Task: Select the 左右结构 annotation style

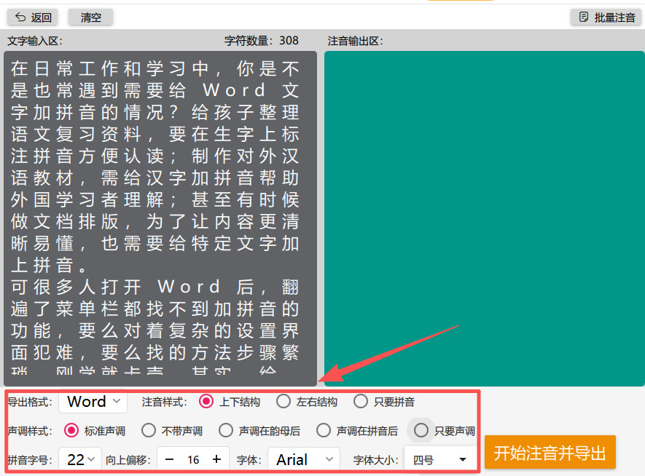Action: click(283, 401)
